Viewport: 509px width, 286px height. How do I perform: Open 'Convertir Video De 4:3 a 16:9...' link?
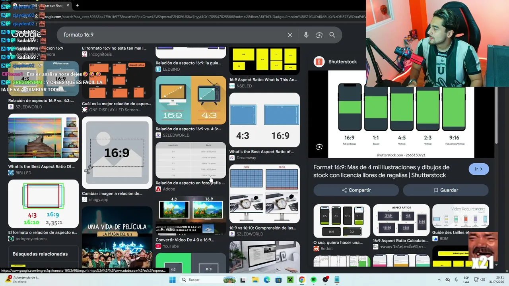click(185, 240)
